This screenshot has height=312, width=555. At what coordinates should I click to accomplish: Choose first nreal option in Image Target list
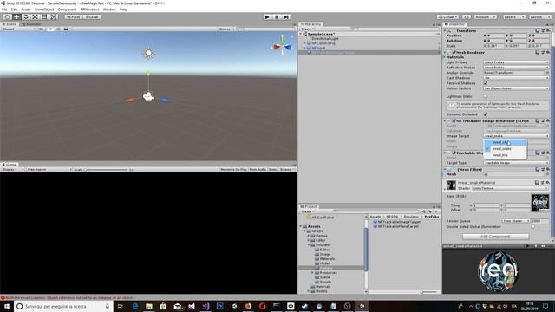click(505, 142)
